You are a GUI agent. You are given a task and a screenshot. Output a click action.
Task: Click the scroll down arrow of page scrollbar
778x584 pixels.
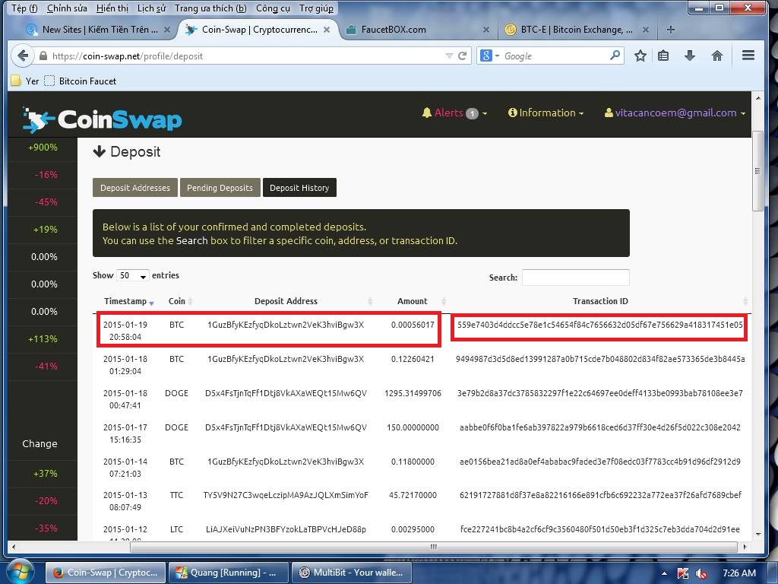coord(757,535)
